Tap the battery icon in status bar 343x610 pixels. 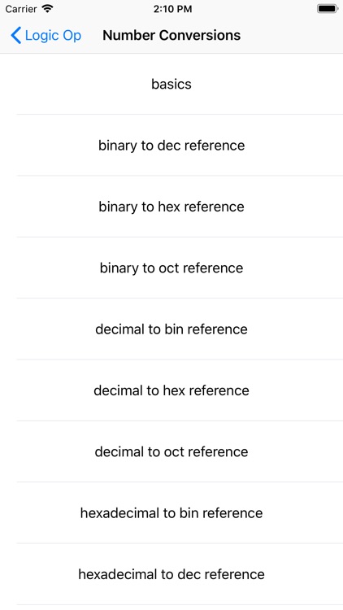[x=328, y=9]
